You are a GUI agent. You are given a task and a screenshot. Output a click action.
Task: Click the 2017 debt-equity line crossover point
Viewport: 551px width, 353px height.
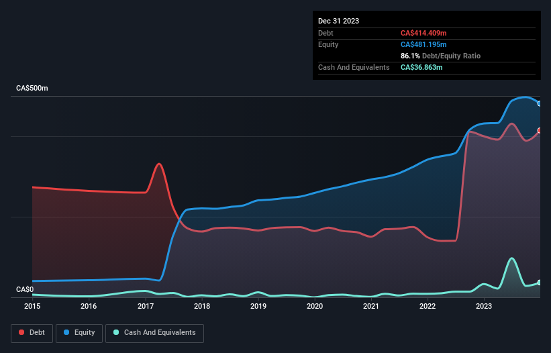pos(181,219)
